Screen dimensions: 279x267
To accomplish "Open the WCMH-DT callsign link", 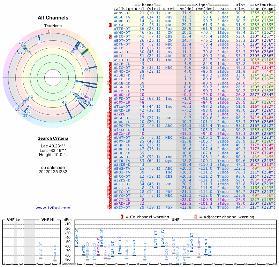I will coord(122,21).
